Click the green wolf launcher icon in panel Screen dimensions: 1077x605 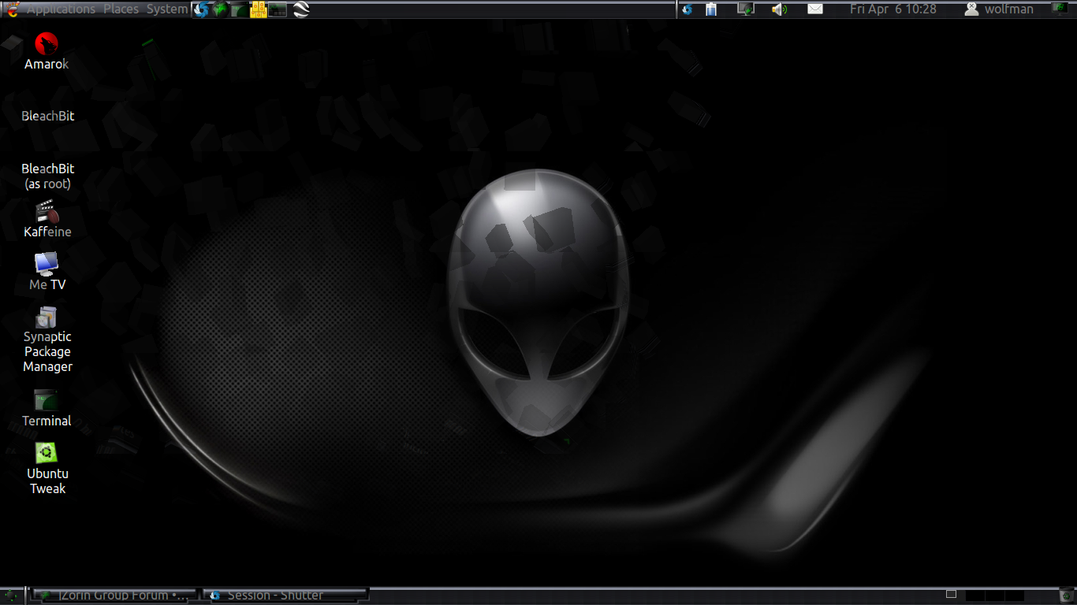click(x=221, y=9)
